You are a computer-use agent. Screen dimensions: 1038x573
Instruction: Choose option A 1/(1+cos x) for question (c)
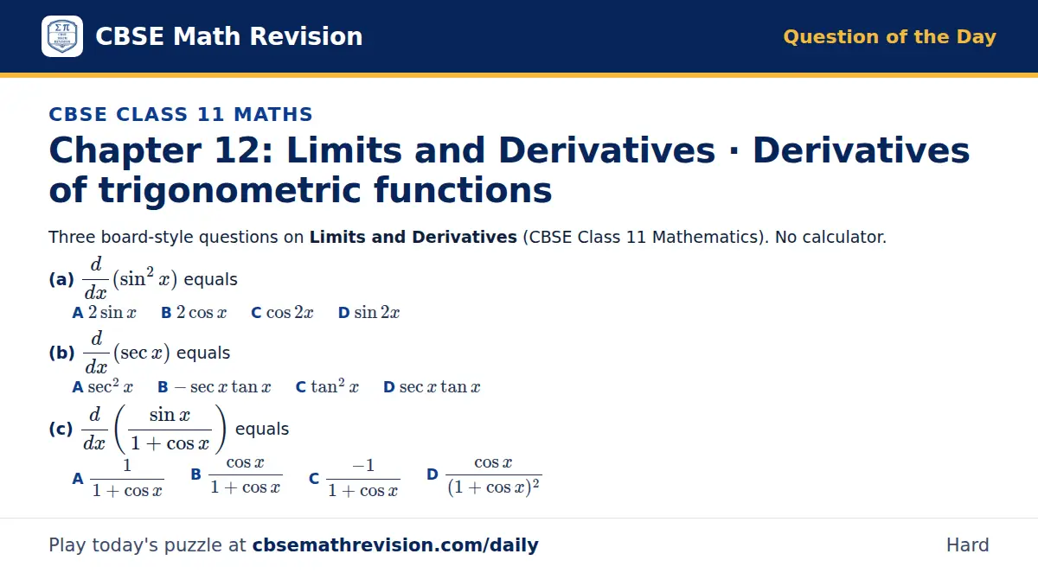(x=118, y=478)
